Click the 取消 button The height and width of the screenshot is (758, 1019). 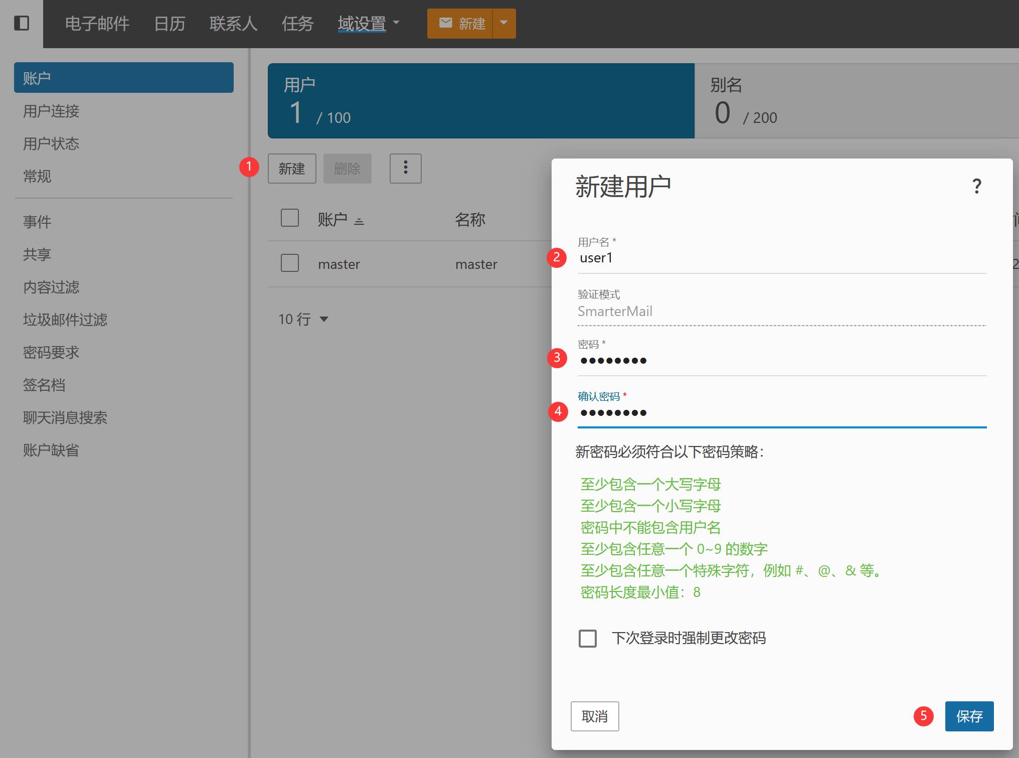[x=594, y=716]
